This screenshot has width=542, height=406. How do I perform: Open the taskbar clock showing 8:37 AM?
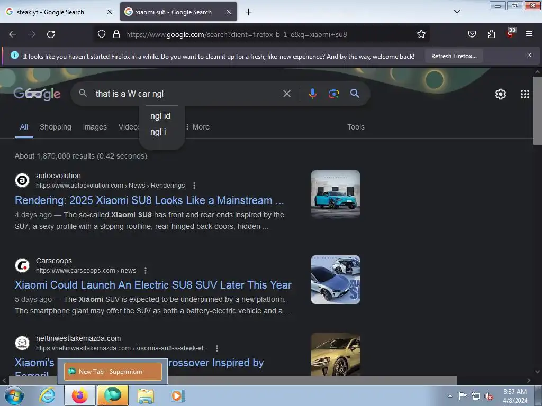(515, 396)
